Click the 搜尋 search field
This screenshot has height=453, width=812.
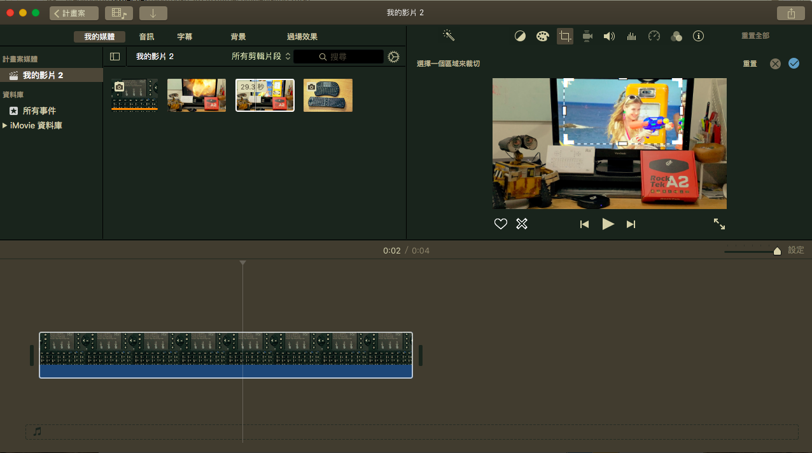(339, 57)
